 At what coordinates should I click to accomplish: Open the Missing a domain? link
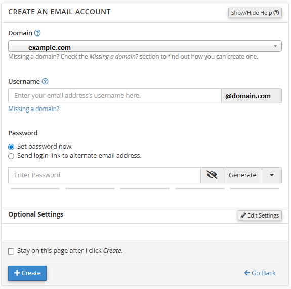click(x=34, y=109)
